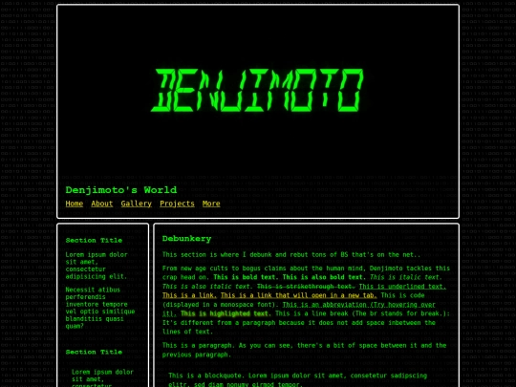Click sentence 'This section is where I debunk'
This screenshot has width=516, height=387.
coord(291,254)
